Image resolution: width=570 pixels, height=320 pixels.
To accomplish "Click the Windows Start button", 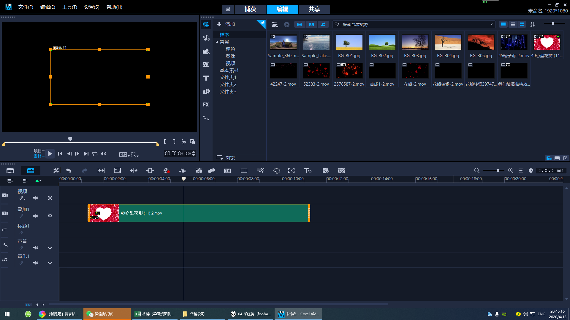I will (x=7, y=314).
